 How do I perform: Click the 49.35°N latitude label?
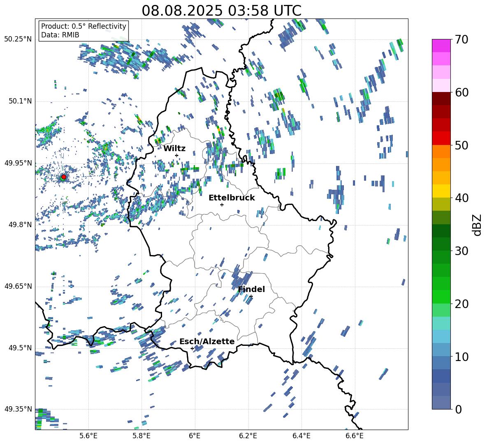click(18, 409)
